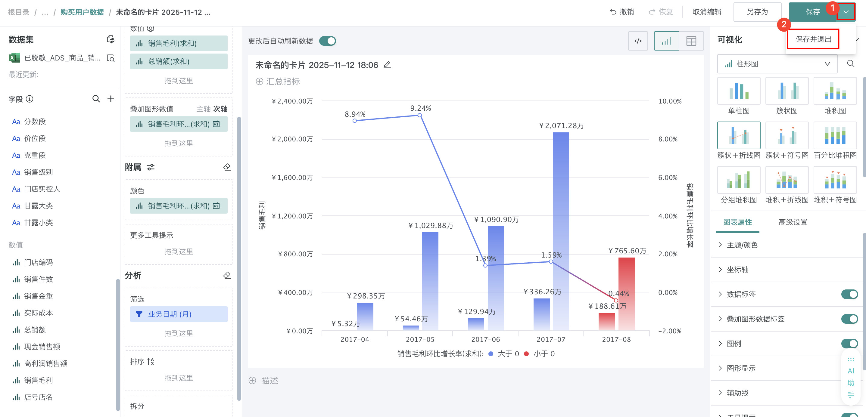The height and width of the screenshot is (417, 866).
Task: Disable the 数据标签 toggle
Action: point(849,294)
